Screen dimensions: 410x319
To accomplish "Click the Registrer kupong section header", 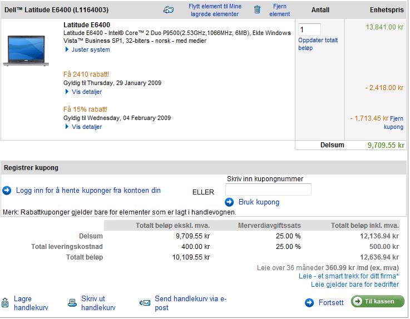I will point(204,168).
